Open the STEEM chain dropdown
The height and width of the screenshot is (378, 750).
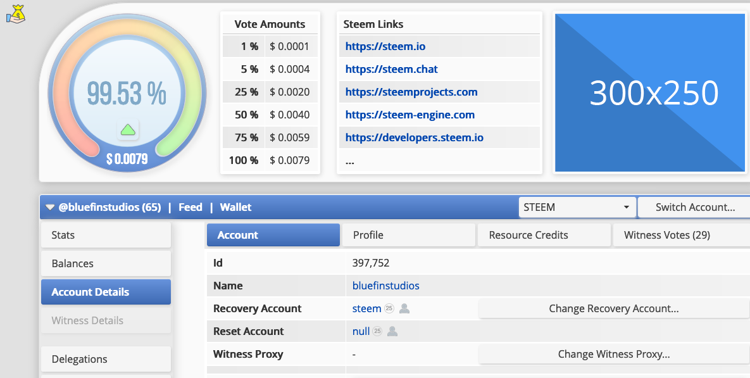[577, 207]
